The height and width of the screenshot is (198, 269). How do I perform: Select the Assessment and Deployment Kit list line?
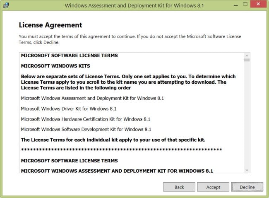pos(92,98)
